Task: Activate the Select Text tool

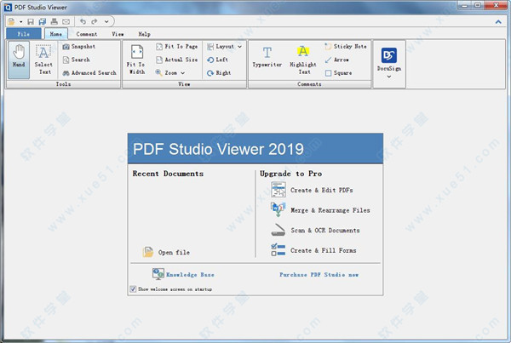Action: pyautogui.click(x=43, y=60)
